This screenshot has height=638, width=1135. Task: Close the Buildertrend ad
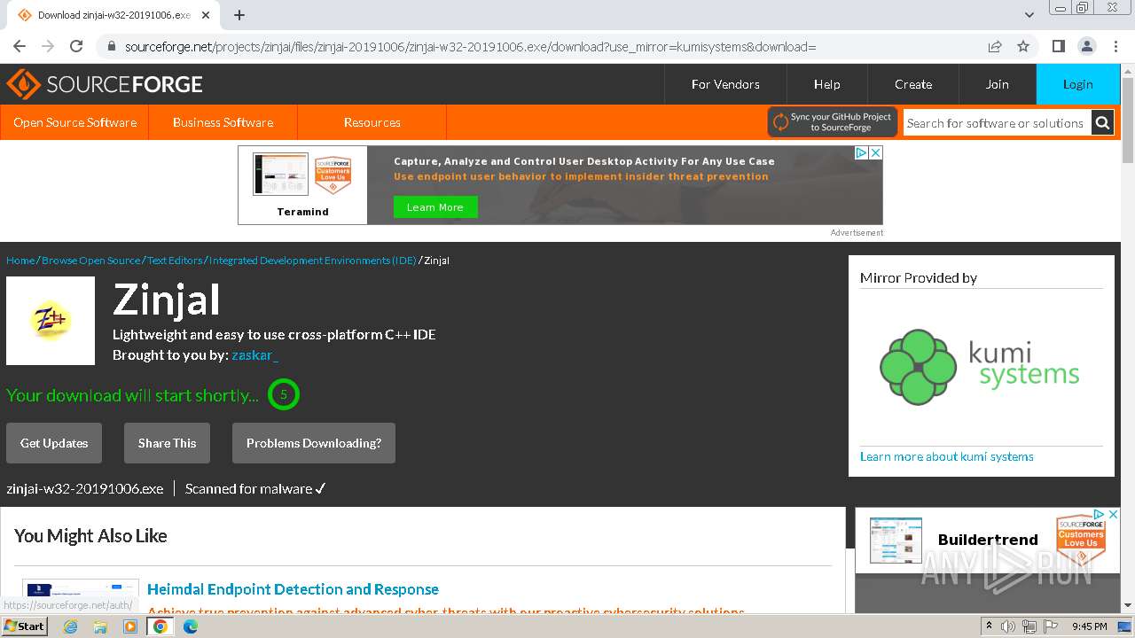point(1113,514)
